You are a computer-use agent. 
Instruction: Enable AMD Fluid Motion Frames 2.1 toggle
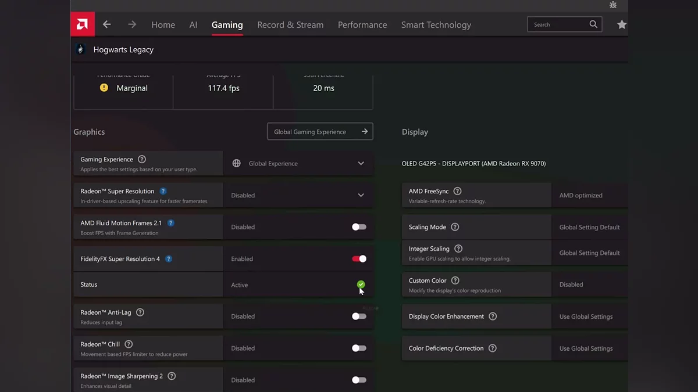coord(359,227)
